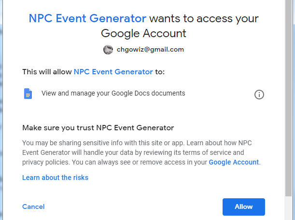Open the Google Account link in the paragraph
The image size is (295, 220).
click(234, 162)
